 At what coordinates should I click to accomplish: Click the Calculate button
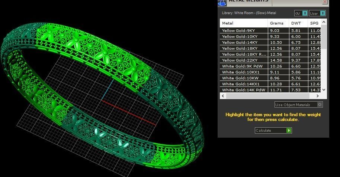(273, 130)
